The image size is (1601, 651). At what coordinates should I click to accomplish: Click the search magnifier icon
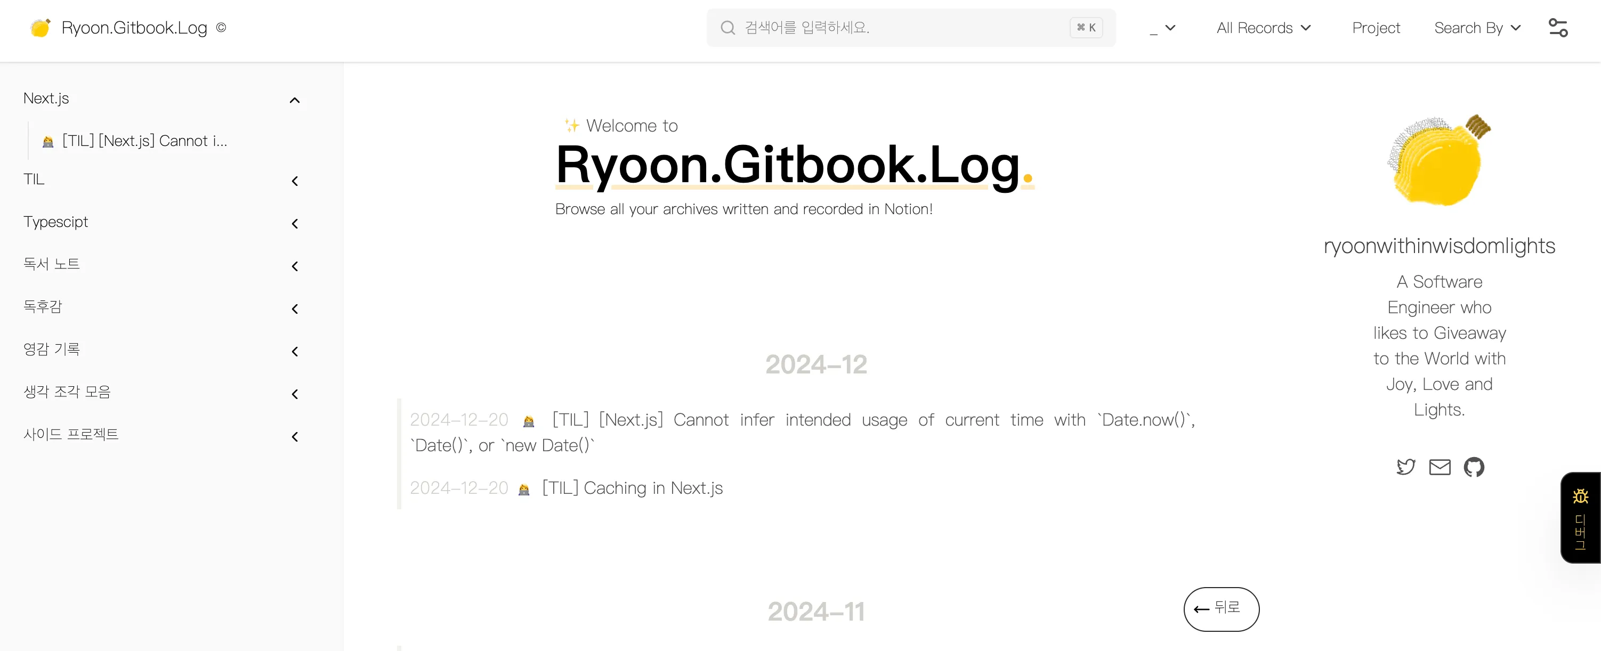coord(728,28)
